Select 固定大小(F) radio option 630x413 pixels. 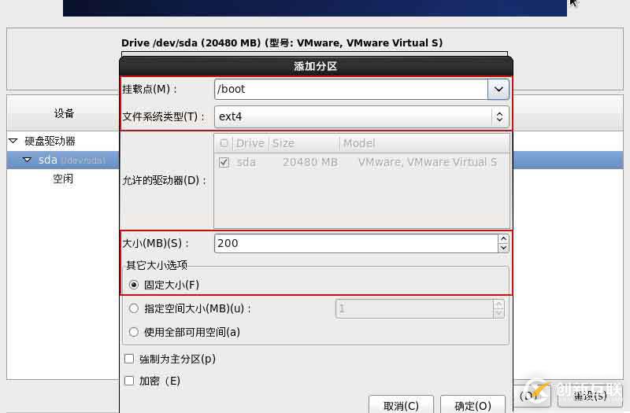point(134,285)
